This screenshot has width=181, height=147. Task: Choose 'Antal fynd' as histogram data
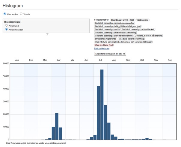7,26
